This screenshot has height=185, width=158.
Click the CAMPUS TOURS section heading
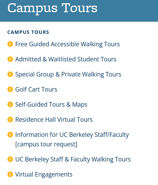coord(28,32)
